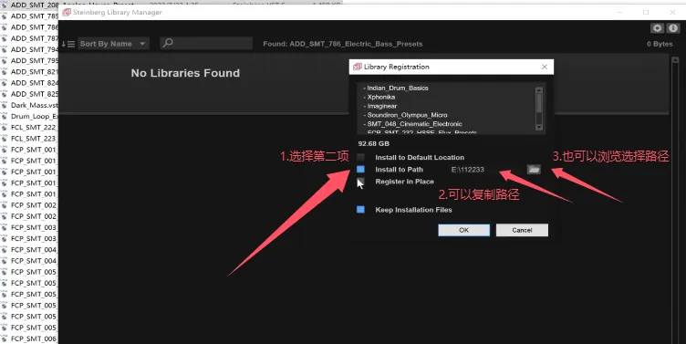
Task: Click the No Libraries Found message
Action: (185, 73)
